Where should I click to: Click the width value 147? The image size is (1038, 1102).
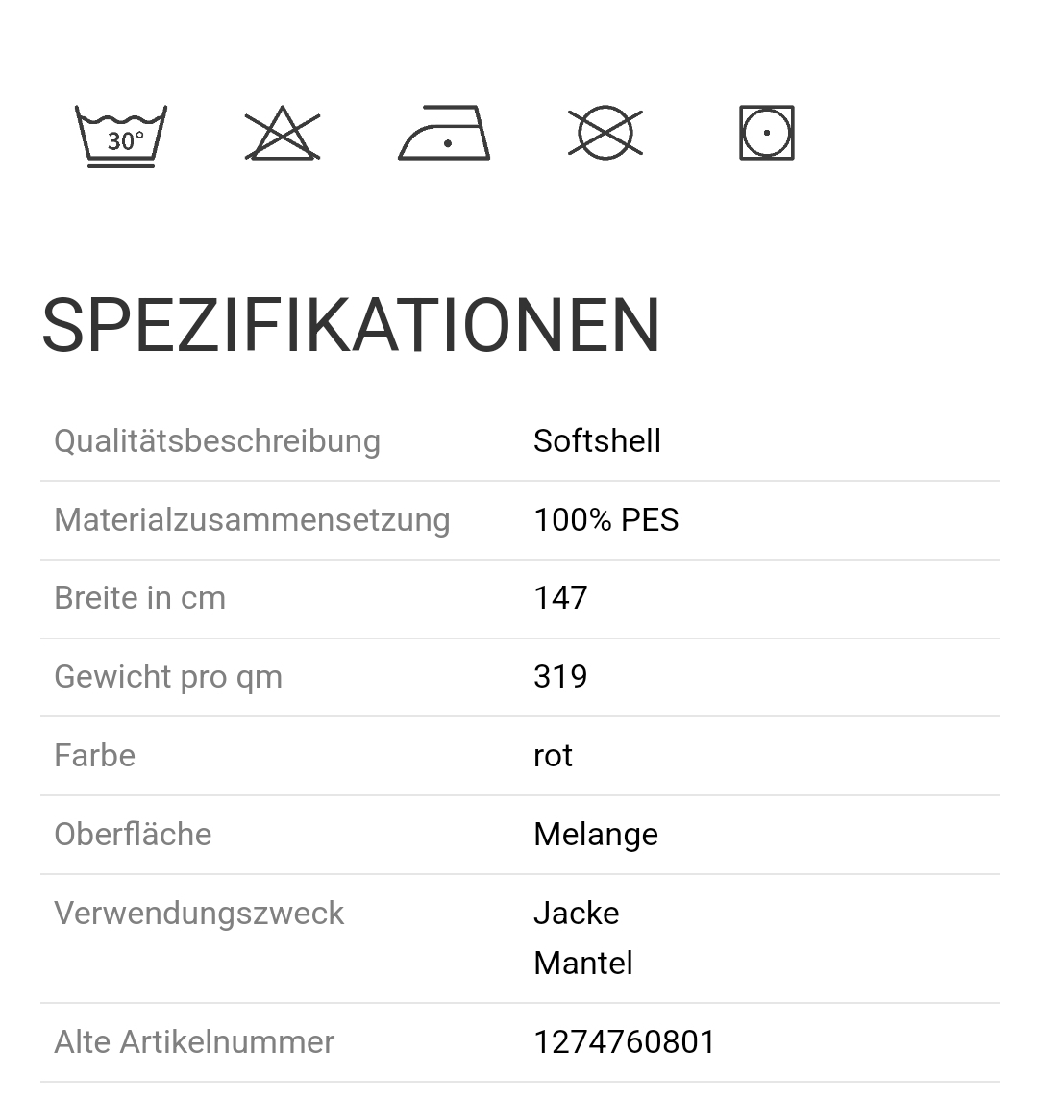(x=560, y=598)
